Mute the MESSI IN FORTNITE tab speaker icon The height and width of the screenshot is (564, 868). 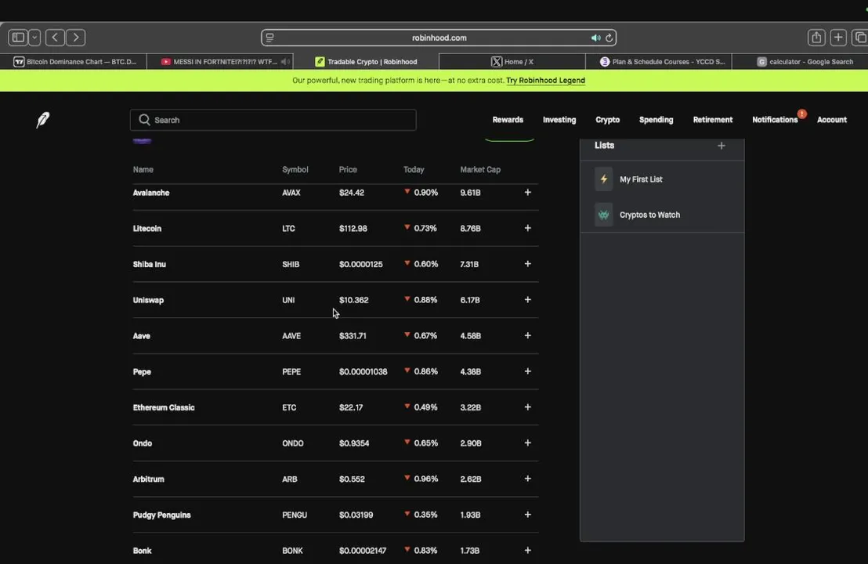(285, 61)
